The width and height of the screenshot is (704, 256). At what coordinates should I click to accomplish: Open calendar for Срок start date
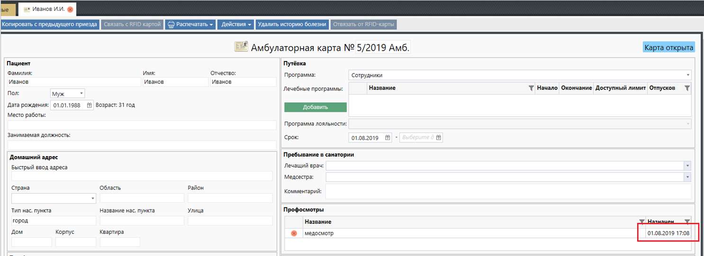point(388,138)
